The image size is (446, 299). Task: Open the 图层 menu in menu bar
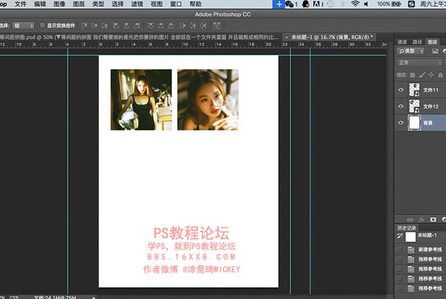pyautogui.click(x=78, y=4)
